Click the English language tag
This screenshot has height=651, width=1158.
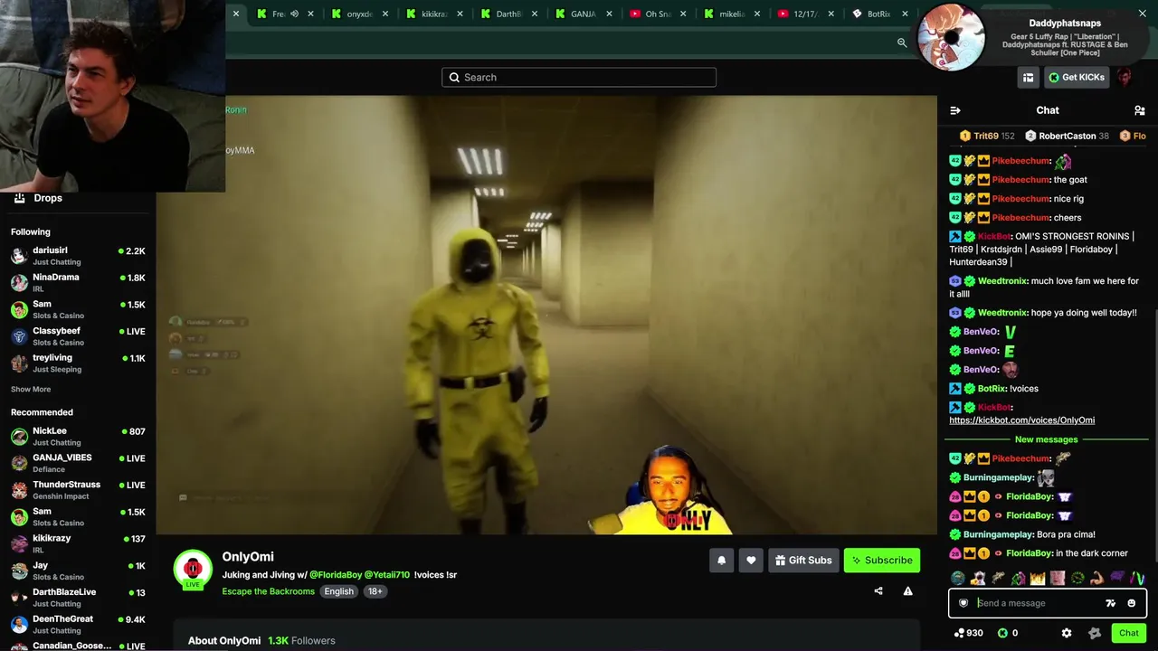tap(339, 591)
